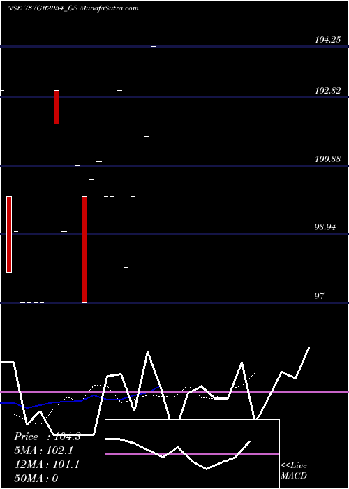Click the 50MA : 0 readout
This screenshot has height=489, width=349.
[36, 479]
